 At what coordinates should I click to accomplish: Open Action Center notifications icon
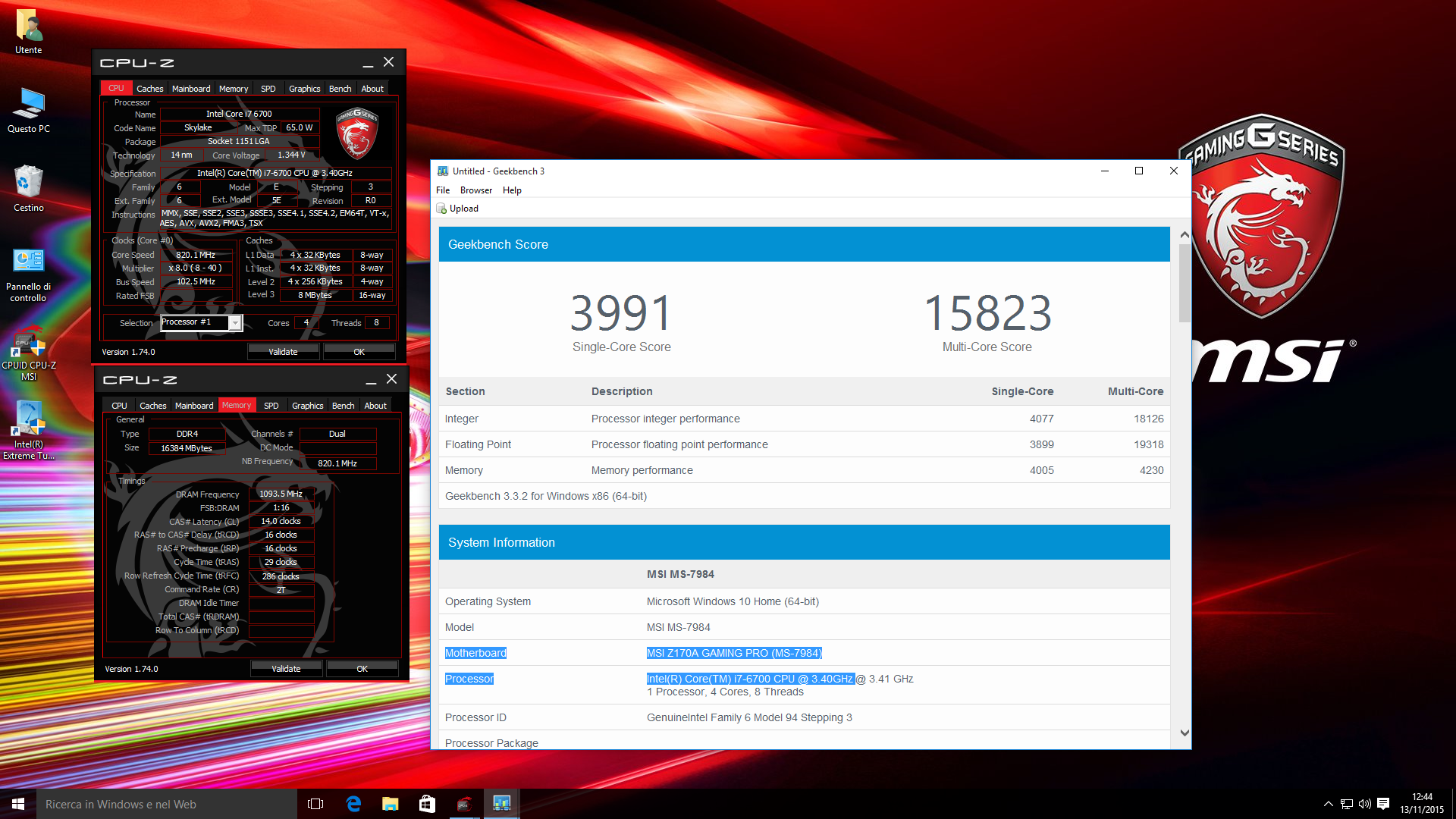pos(1383,804)
